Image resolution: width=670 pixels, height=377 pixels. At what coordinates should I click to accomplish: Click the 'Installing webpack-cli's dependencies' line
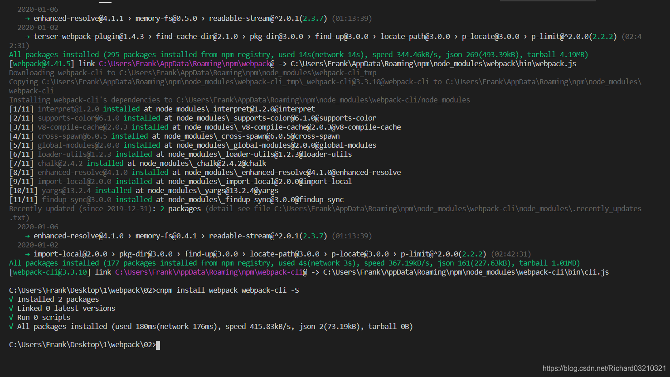[x=239, y=100]
